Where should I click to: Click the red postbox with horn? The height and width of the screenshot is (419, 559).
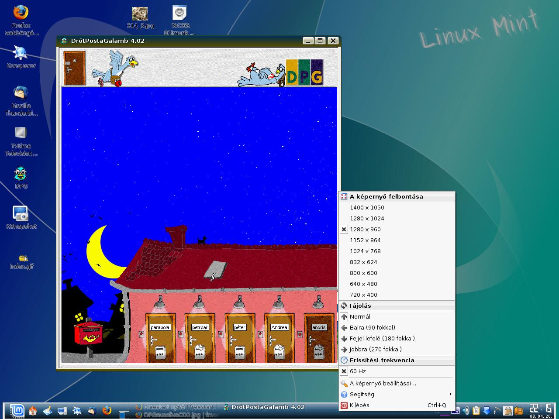pos(88,334)
